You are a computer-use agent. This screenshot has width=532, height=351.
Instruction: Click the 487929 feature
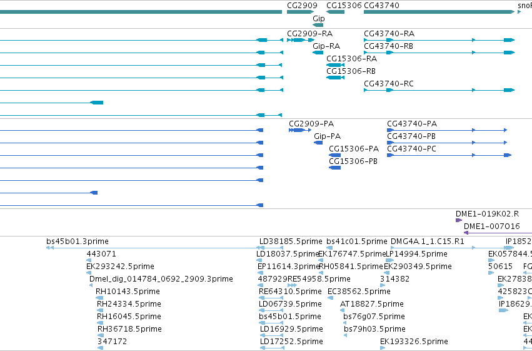[x=273, y=279]
